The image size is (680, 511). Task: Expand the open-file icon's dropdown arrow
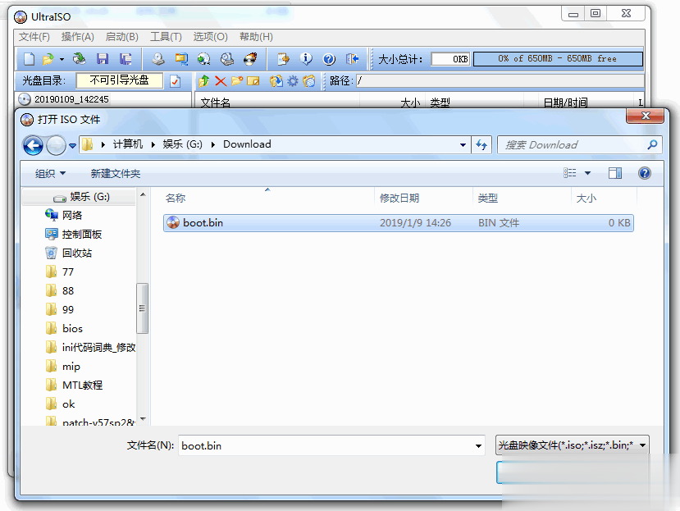[x=62, y=59]
